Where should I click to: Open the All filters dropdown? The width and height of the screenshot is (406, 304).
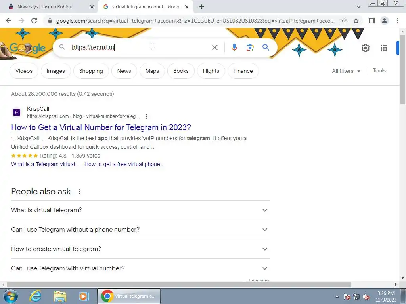[x=346, y=71]
